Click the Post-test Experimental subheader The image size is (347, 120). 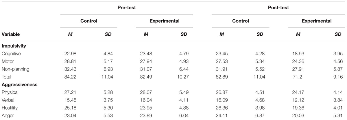click(317, 21)
